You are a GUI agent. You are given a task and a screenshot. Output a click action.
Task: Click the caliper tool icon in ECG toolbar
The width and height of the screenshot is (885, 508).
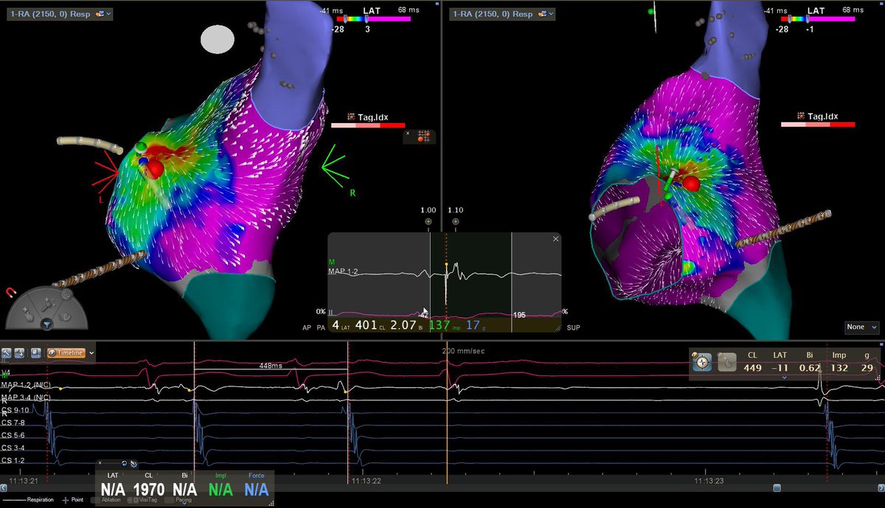click(x=6, y=353)
